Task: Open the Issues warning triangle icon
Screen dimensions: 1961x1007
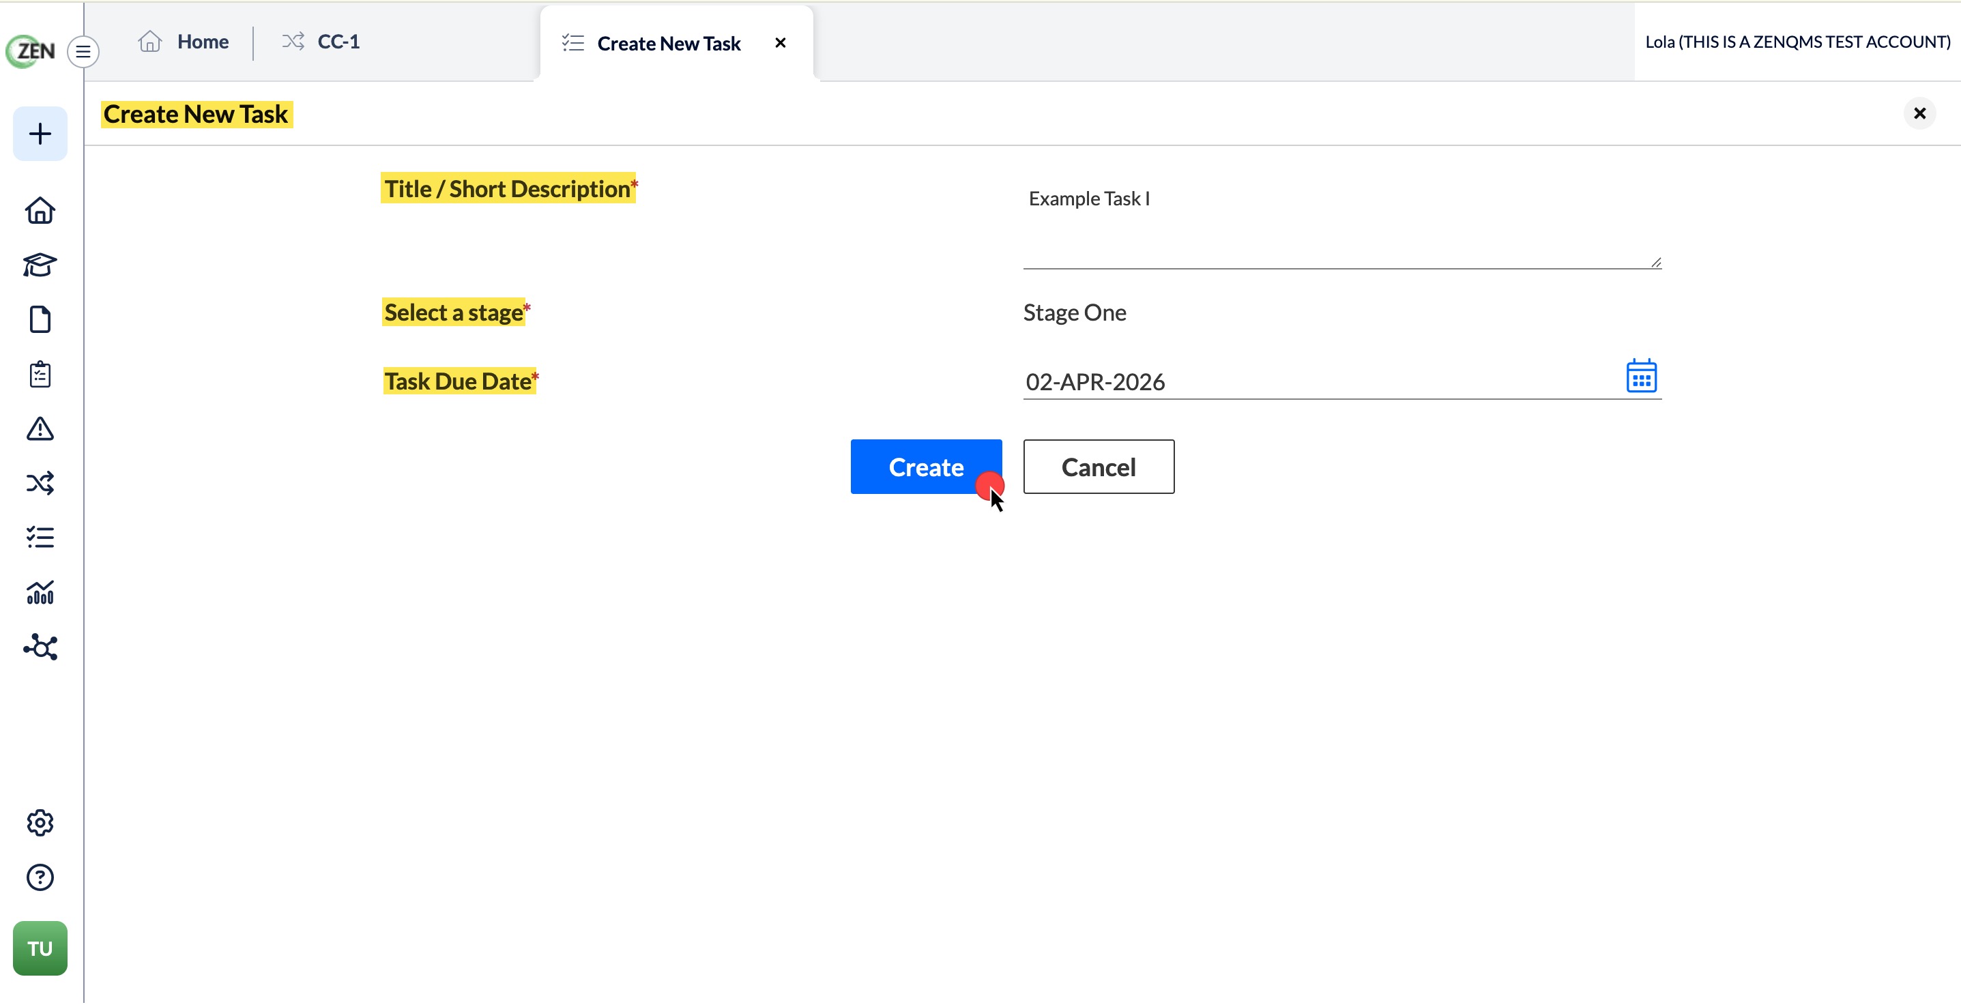Action: pyautogui.click(x=40, y=429)
